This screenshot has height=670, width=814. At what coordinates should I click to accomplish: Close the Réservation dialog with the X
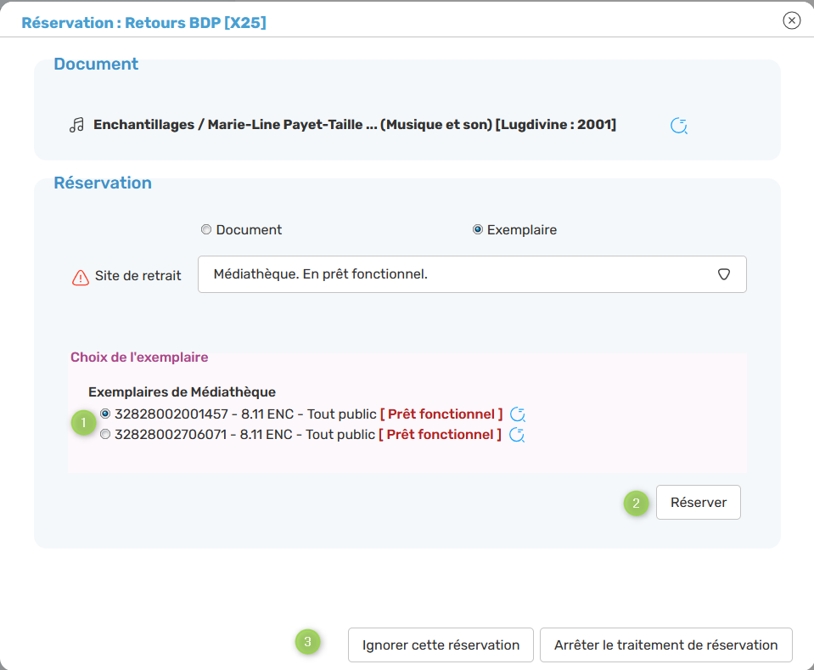[791, 20]
